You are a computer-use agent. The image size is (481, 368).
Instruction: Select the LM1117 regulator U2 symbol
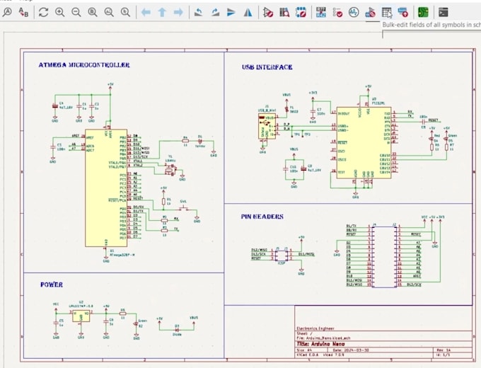point(81,316)
